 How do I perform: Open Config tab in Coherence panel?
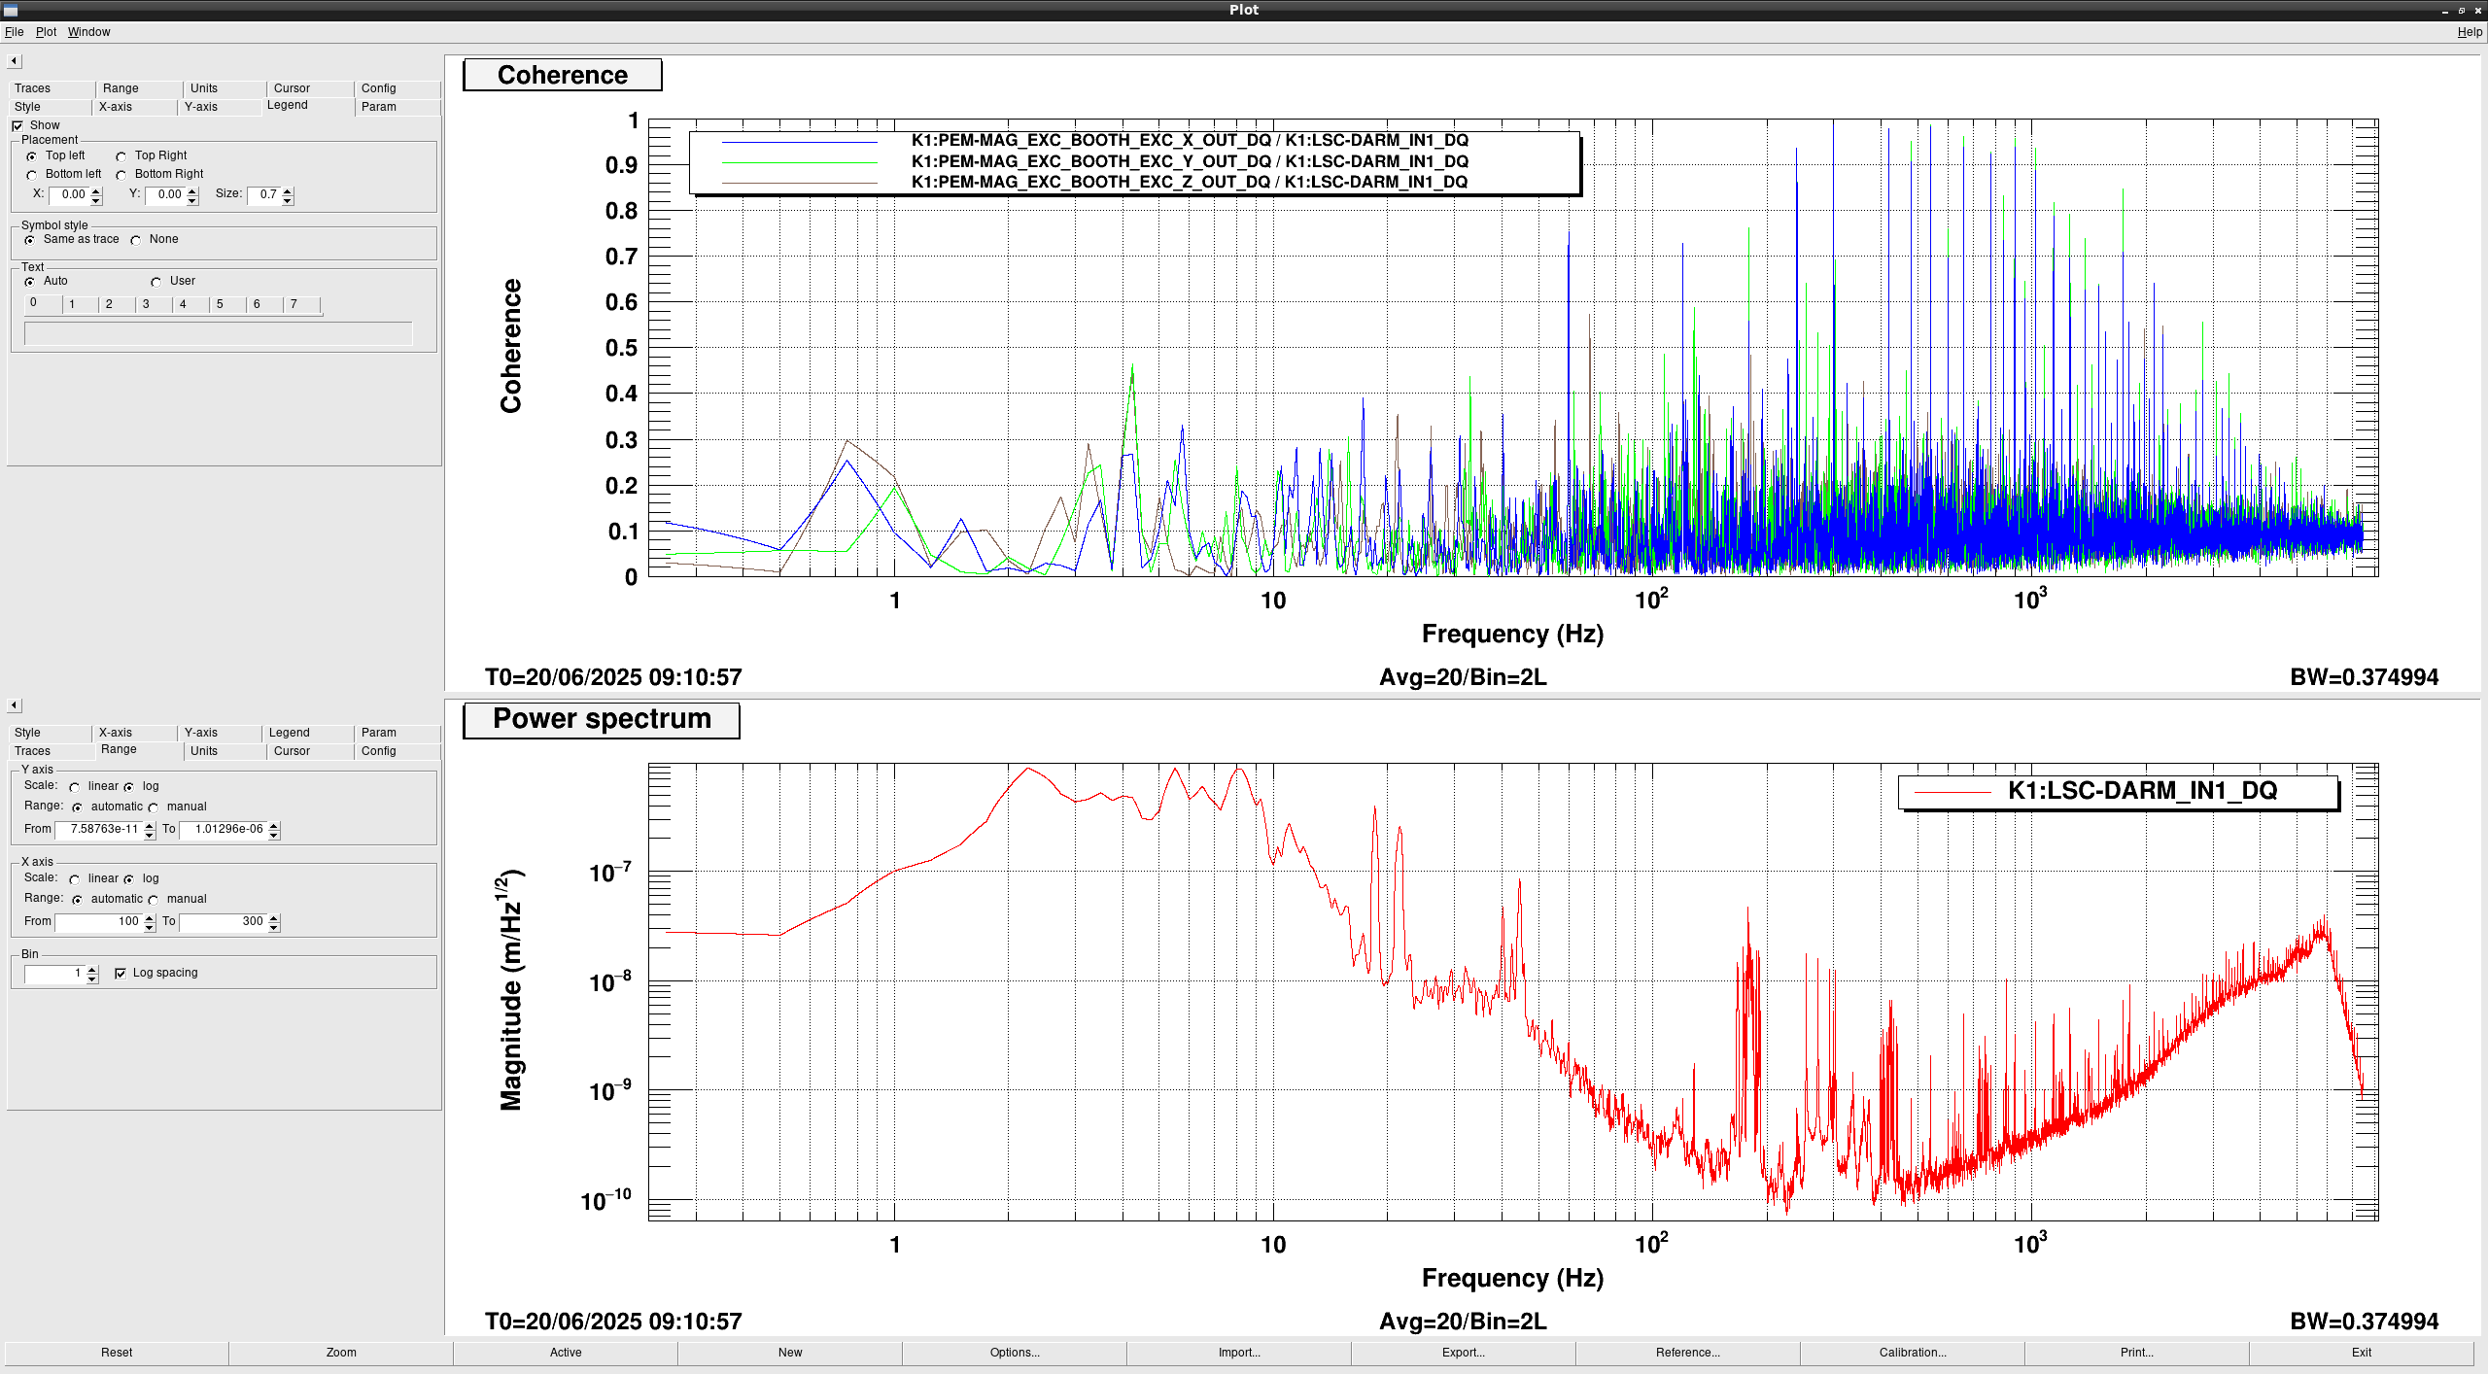397,88
